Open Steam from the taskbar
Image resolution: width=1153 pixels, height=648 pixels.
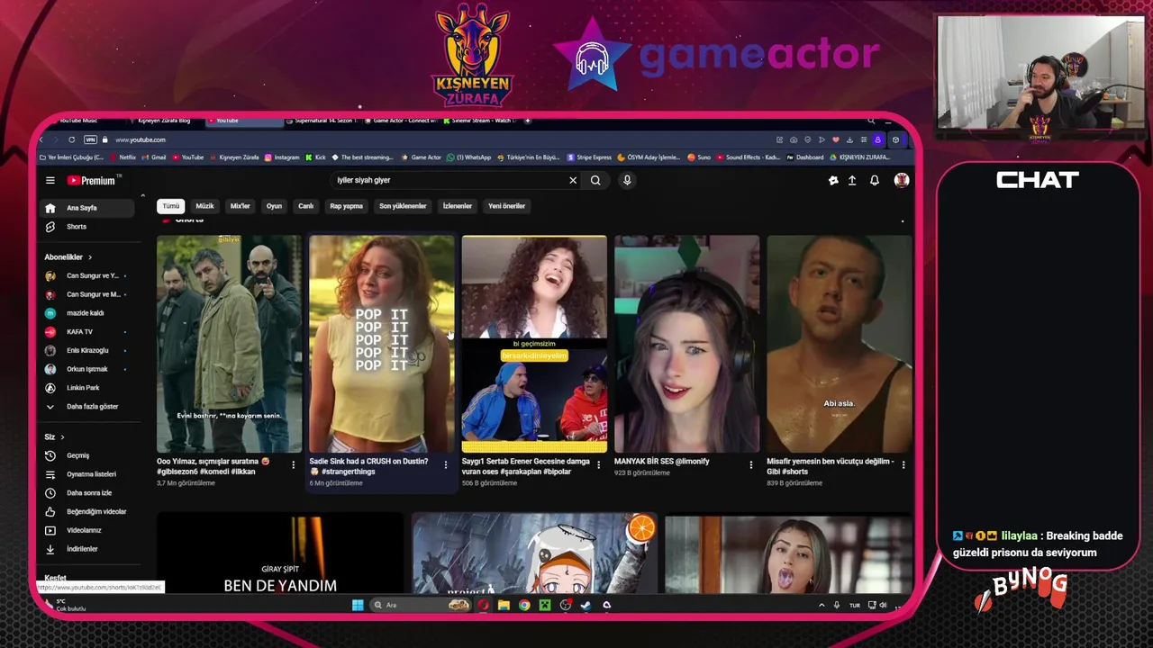click(586, 605)
